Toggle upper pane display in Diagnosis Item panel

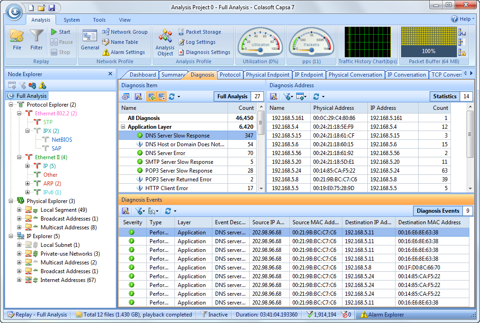pyautogui.click(x=151, y=96)
